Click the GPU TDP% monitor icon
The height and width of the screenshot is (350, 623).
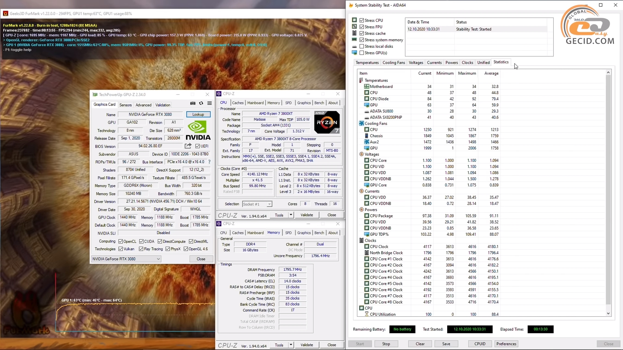point(367,234)
